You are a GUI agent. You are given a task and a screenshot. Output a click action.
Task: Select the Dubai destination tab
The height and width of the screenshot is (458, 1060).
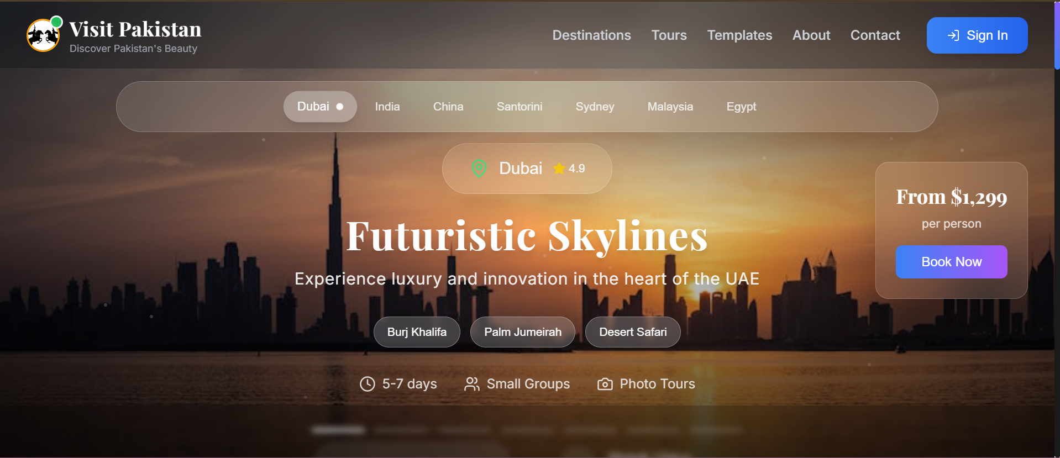pos(320,107)
